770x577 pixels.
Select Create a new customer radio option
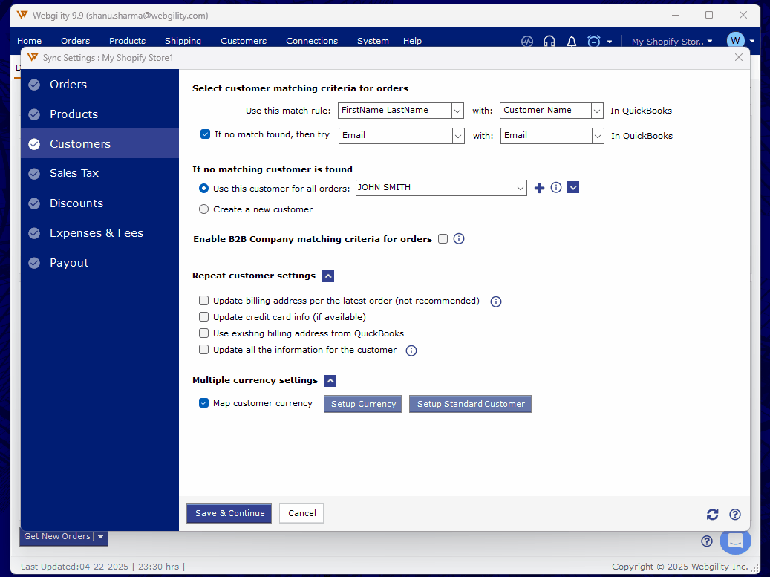(204, 209)
